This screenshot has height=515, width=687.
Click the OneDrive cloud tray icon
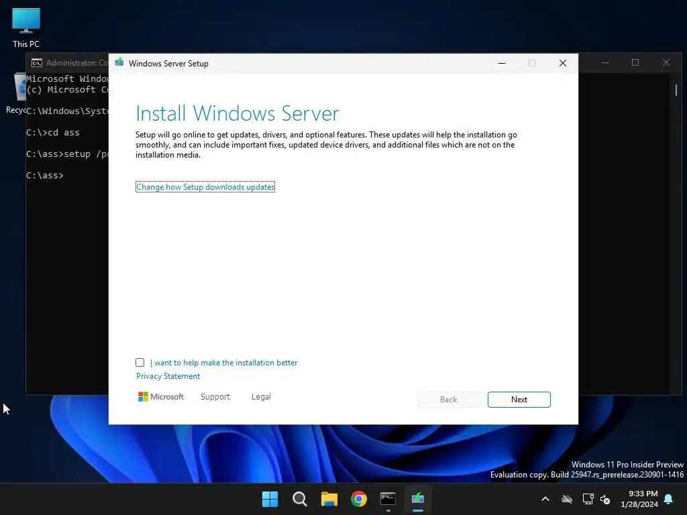[567, 499]
